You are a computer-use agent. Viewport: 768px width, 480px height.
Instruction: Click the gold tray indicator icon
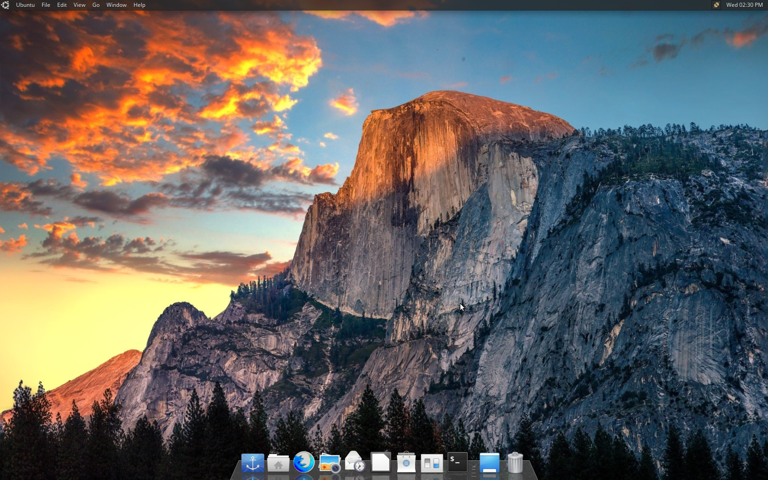click(716, 5)
